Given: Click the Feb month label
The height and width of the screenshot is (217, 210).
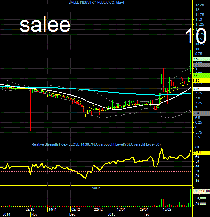Looking at the screenshot, I should (x=147, y=214).
